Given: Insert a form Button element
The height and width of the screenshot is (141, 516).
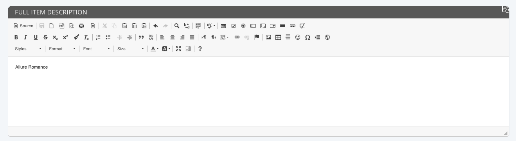Looking at the screenshot, I should [283, 26].
